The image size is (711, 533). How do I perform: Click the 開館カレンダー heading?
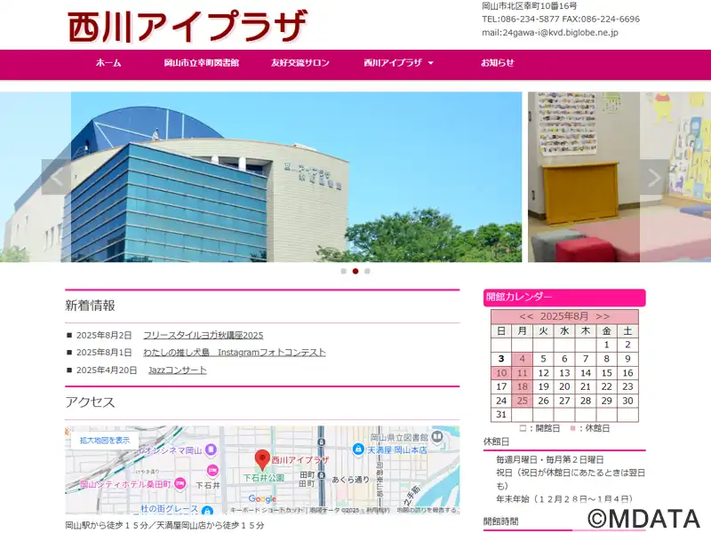click(x=564, y=298)
